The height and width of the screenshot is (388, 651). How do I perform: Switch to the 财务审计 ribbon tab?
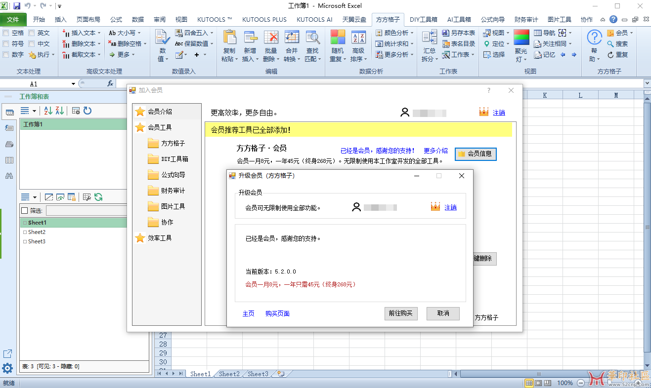526,20
